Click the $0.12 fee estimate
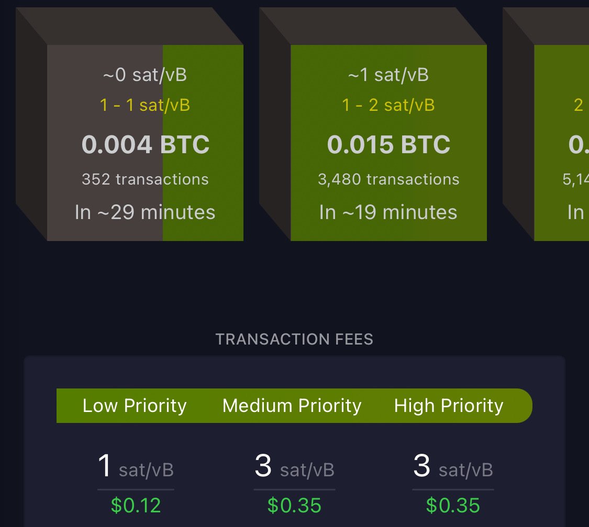Viewport: 589px width, 527px height. pos(136,505)
